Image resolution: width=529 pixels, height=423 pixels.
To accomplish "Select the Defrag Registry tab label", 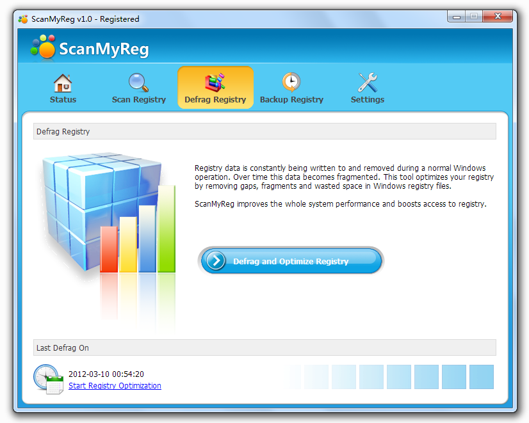I will tap(215, 99).
